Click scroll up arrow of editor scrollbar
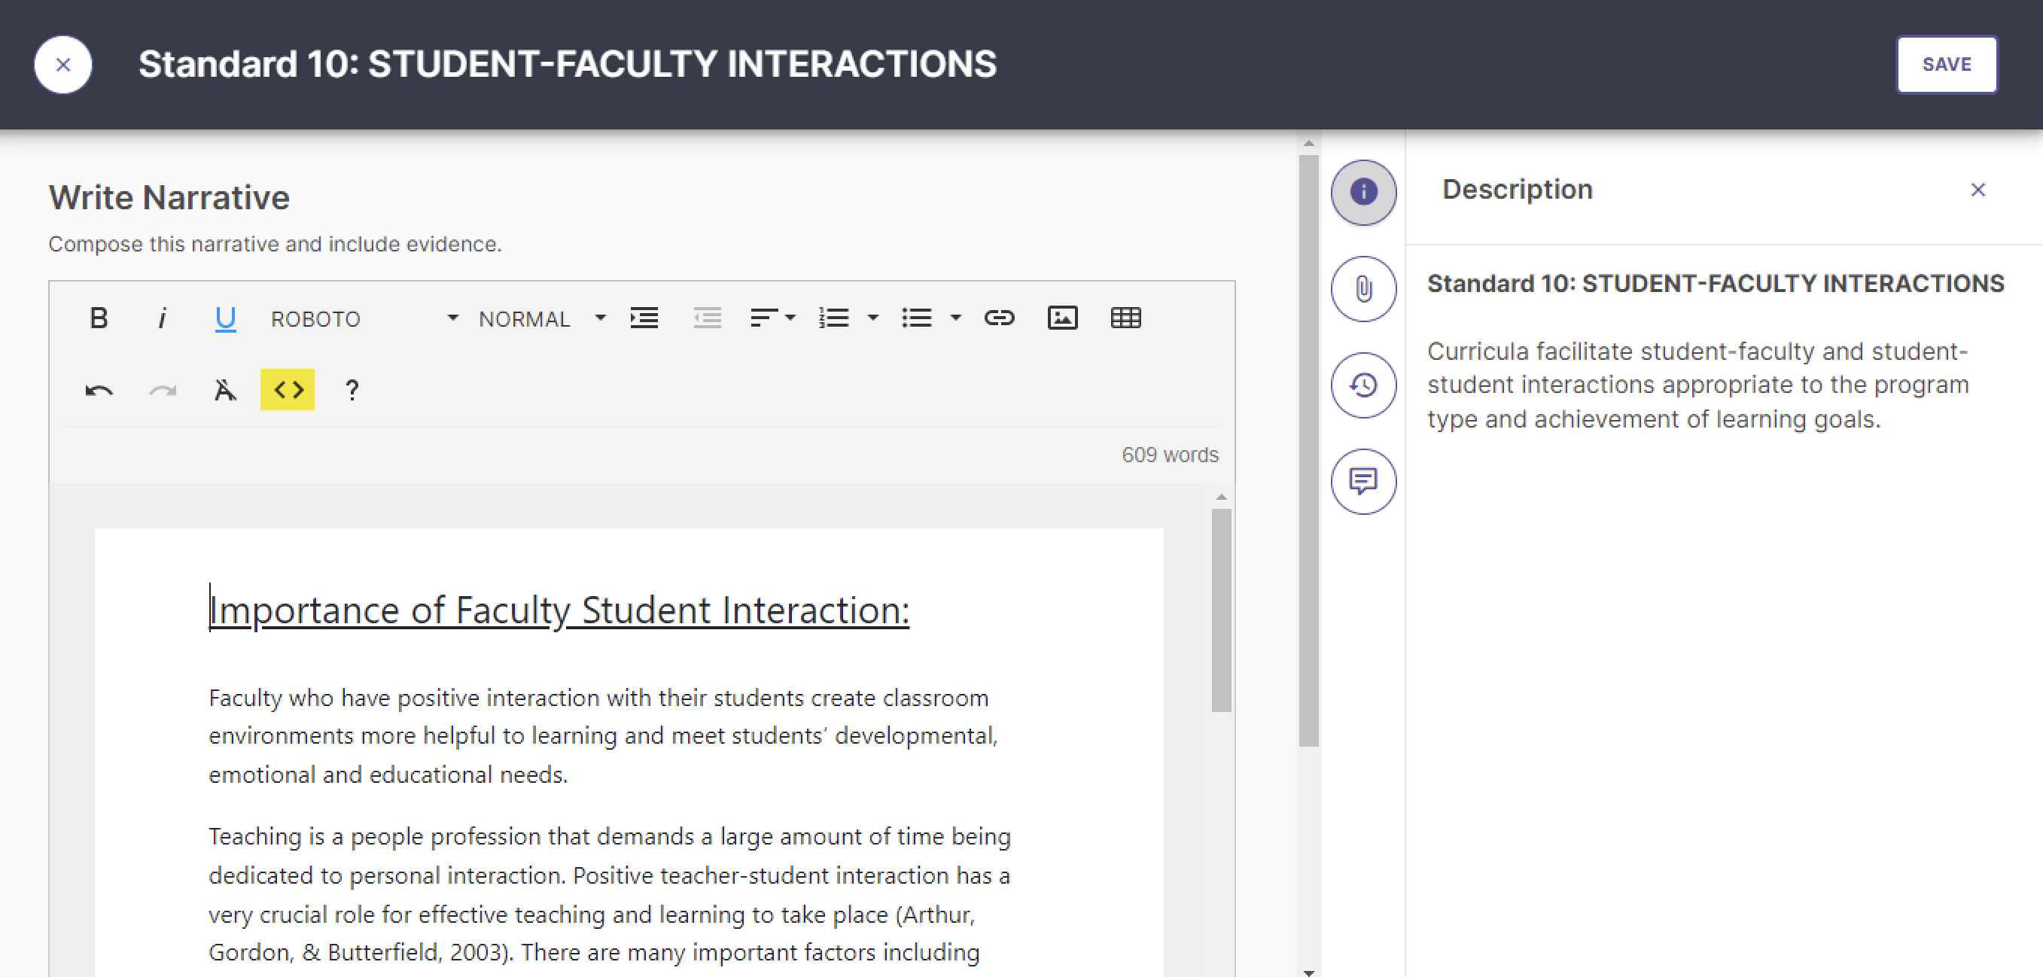2043x977 pixels. pos(1221,497)
